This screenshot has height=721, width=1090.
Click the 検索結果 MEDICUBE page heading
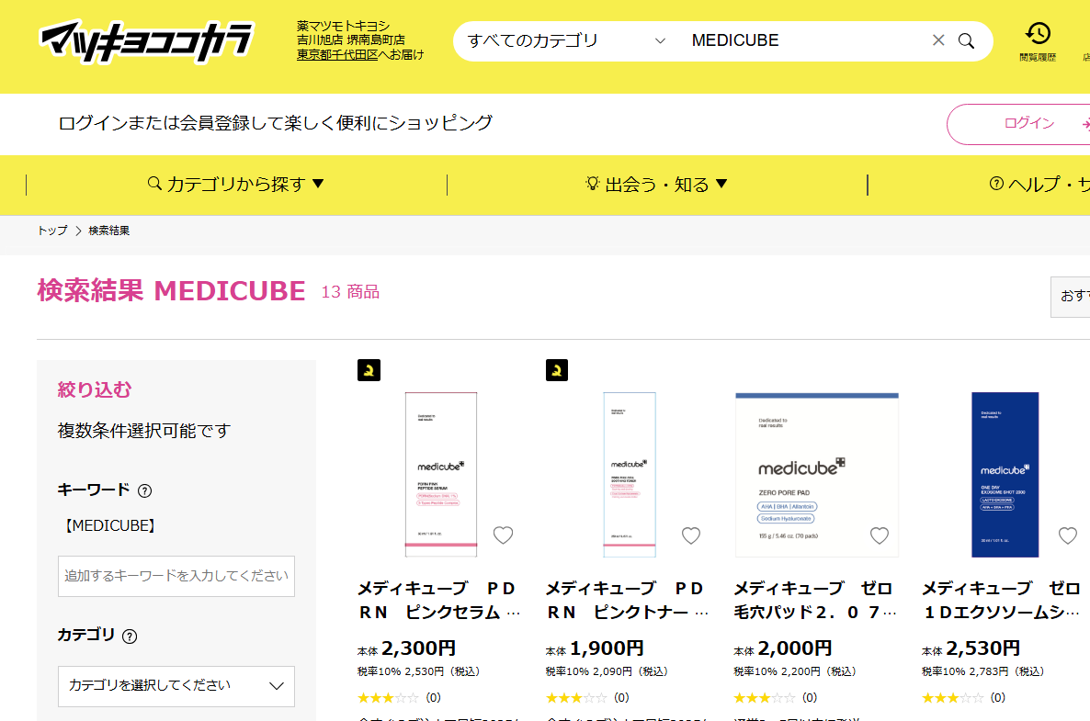click(x=171, y=290)
